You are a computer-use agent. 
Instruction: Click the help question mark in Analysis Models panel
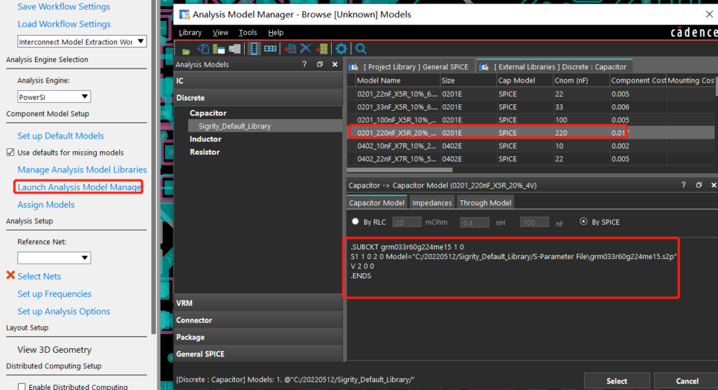(x=304, y=64)
